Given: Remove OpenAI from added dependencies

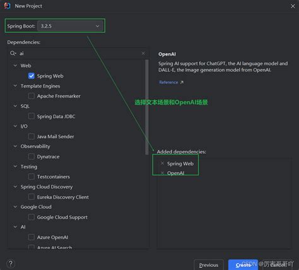Looking at the screenshot, I should pos(162,173).
